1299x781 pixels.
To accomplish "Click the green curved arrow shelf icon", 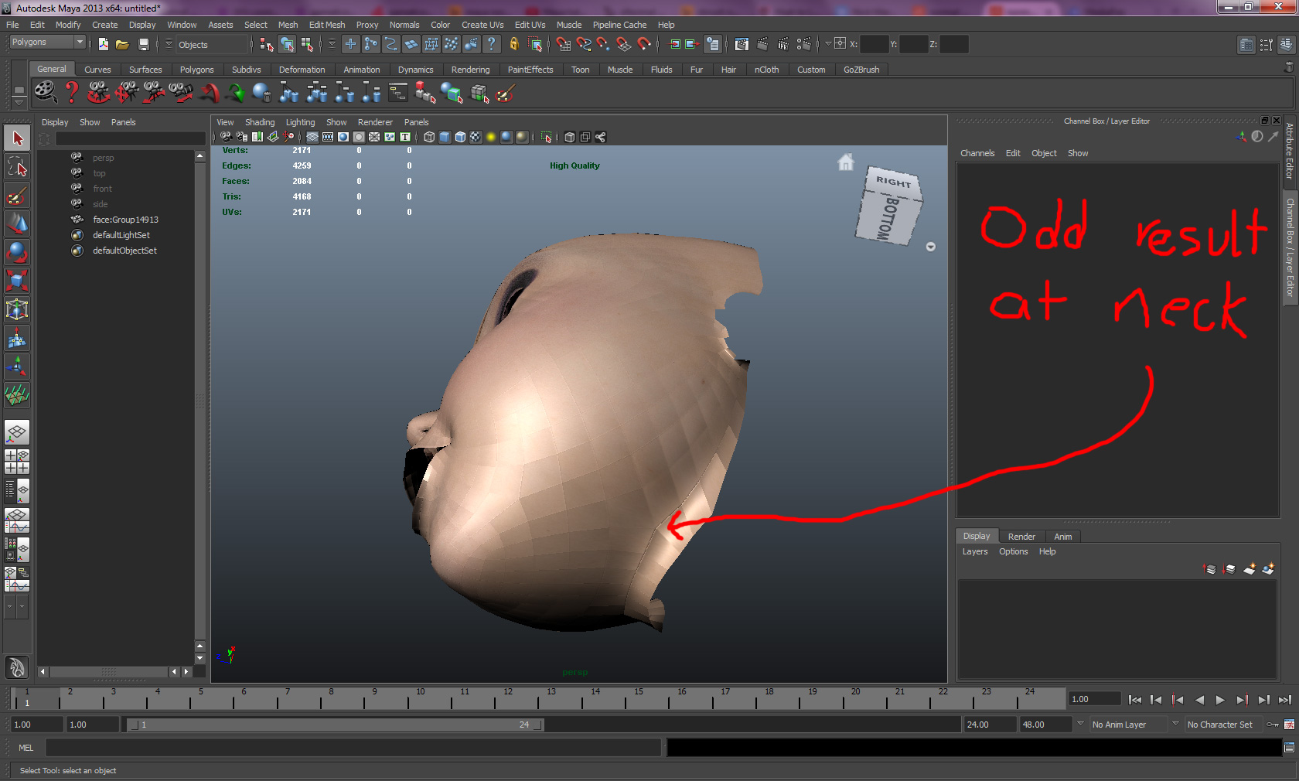I will (x=236, y=93).
